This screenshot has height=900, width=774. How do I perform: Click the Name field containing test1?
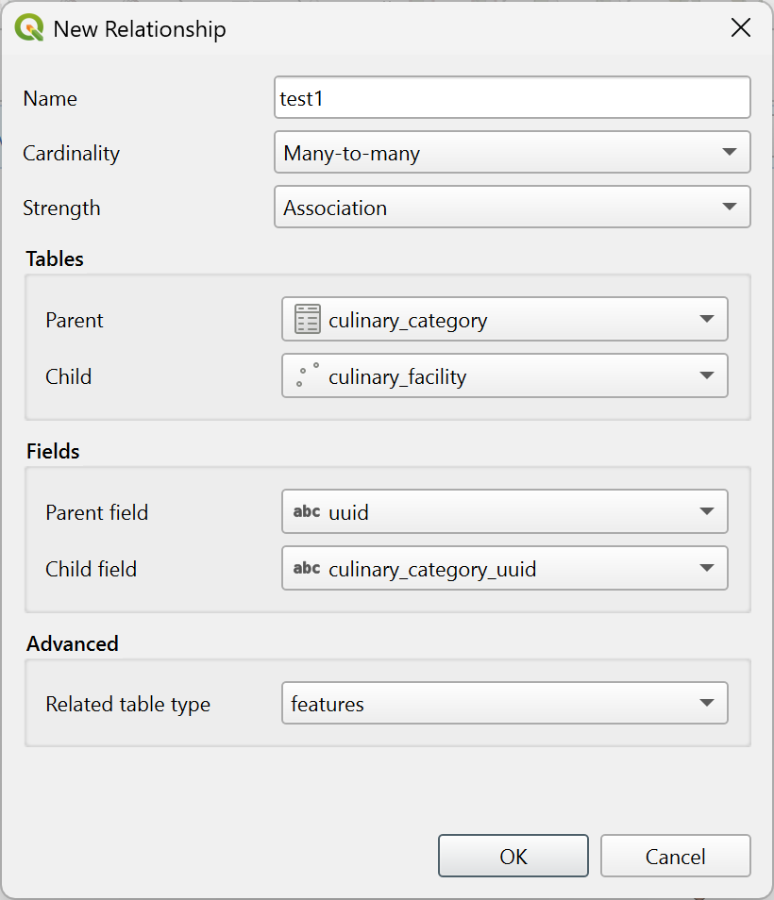pos(512,98)
